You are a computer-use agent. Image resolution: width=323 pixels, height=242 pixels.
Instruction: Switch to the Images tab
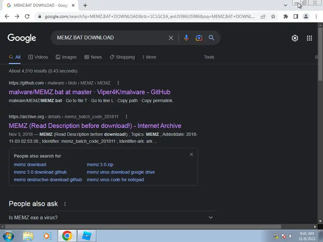pyautogui.click(x=66, y=57)
